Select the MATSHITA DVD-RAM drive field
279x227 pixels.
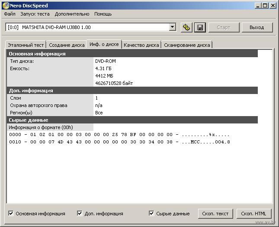tap(91, 27)
